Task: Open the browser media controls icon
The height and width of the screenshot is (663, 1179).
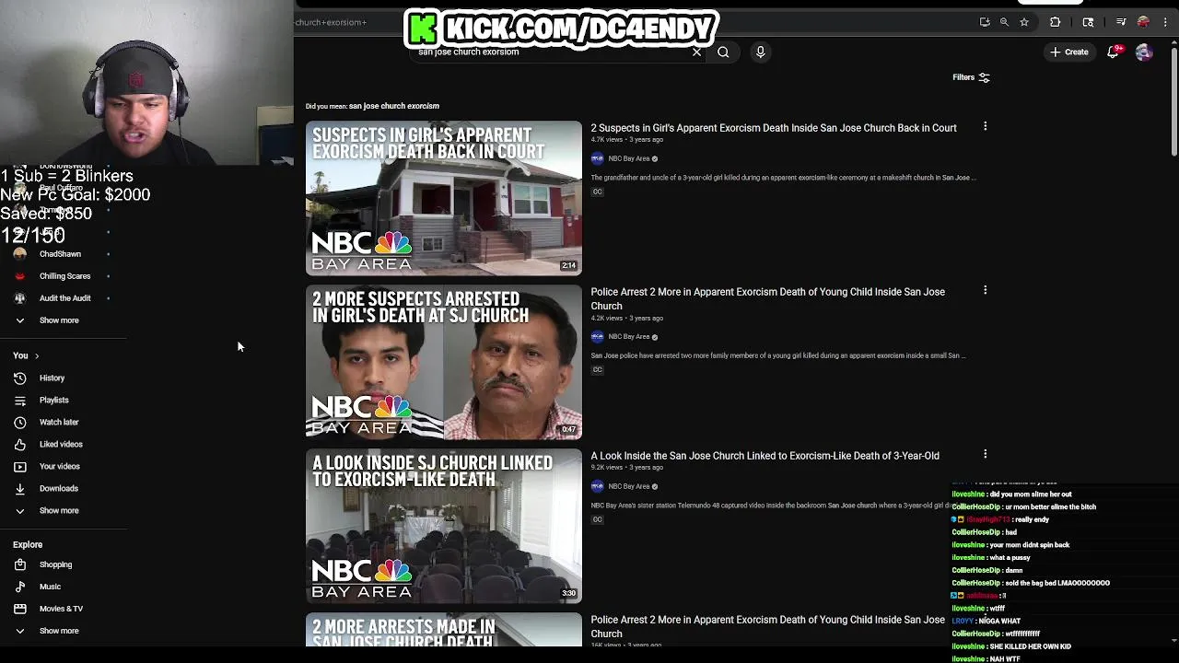Action: click(x=1121, y=22)
